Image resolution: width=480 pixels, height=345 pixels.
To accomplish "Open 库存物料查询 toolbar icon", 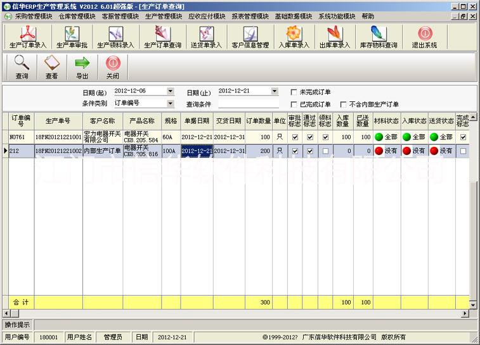I will click(379, 37).
